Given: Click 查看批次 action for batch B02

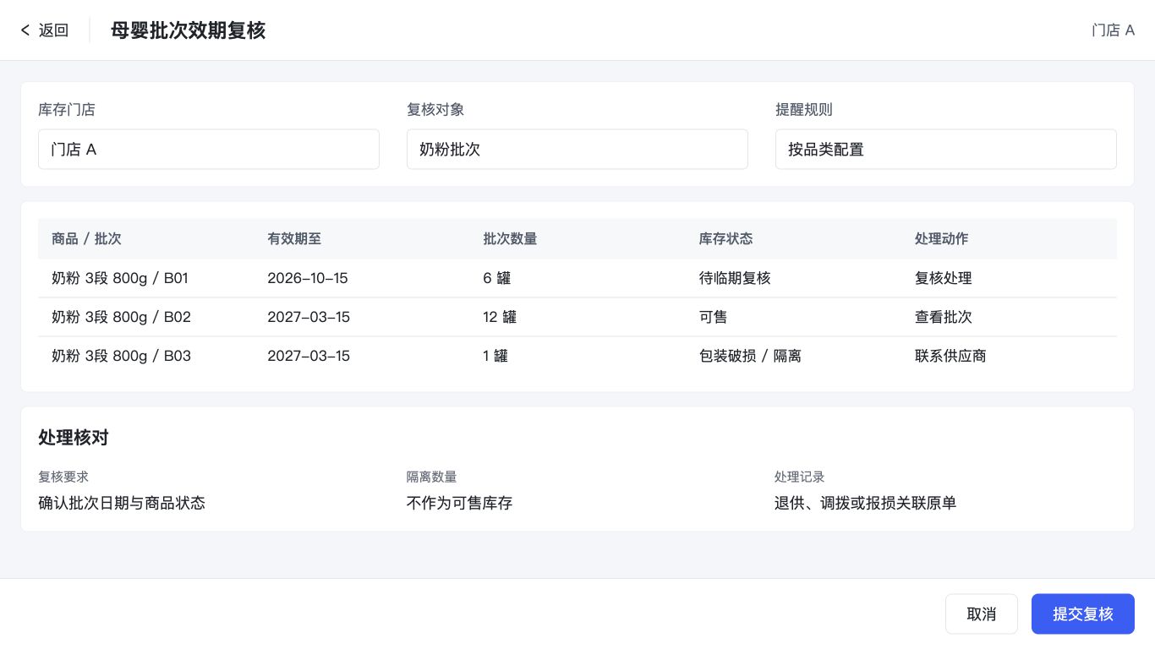Looking at the screenshot, I should click(x=944, y=317).
